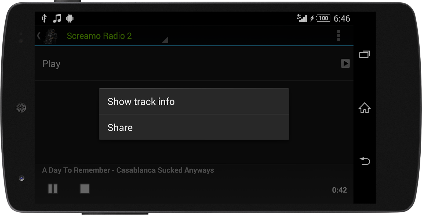Tap the Screamo Radio app thumbnail
The image size is (422, 215).
pos(51,36)
